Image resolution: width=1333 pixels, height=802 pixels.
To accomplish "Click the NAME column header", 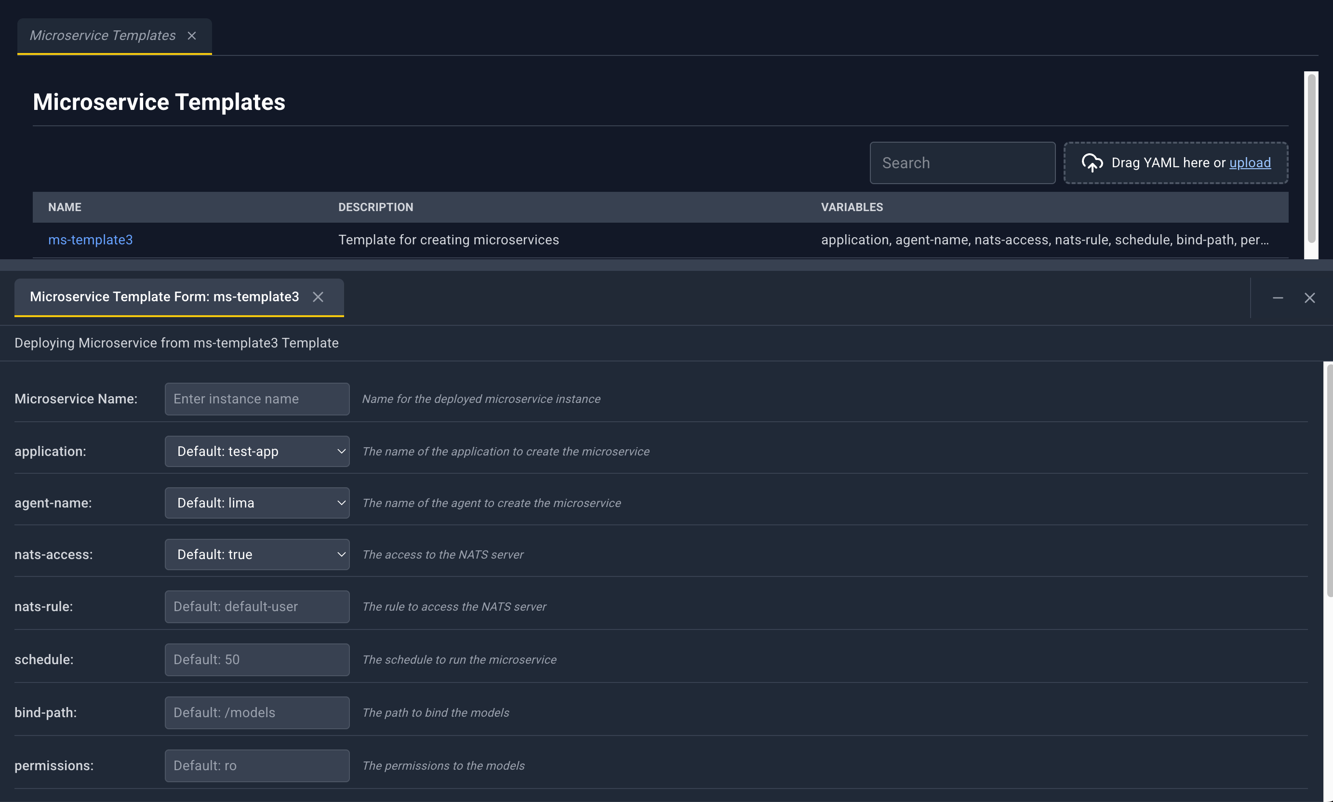I will [x=65, y=207].
